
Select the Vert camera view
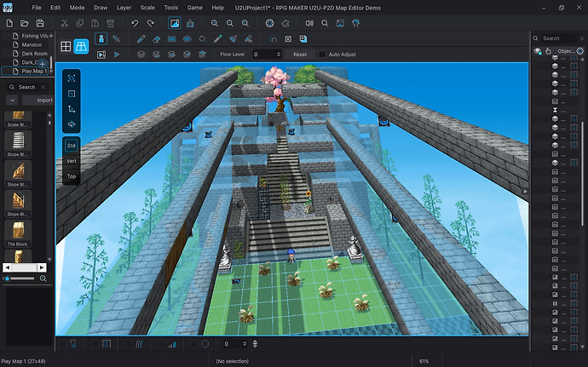(x=72, y=161)
